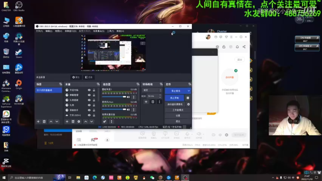Remove the transition with the Scene Transitions trash icon
322x181 pixels.
[153, 102]
